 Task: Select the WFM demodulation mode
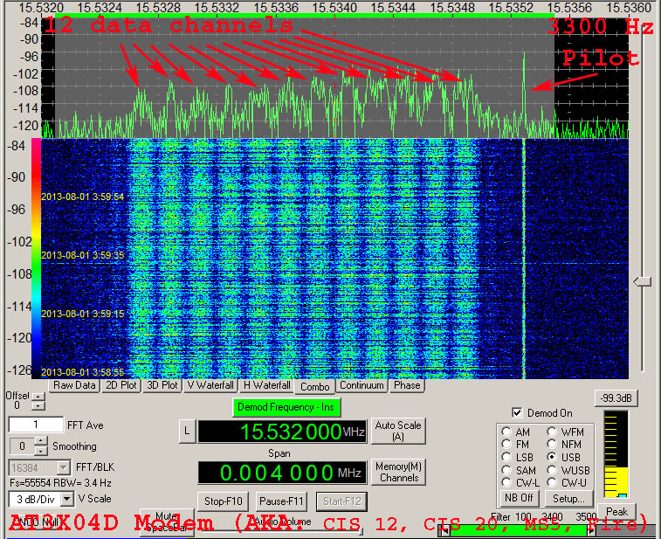point(552,432)
